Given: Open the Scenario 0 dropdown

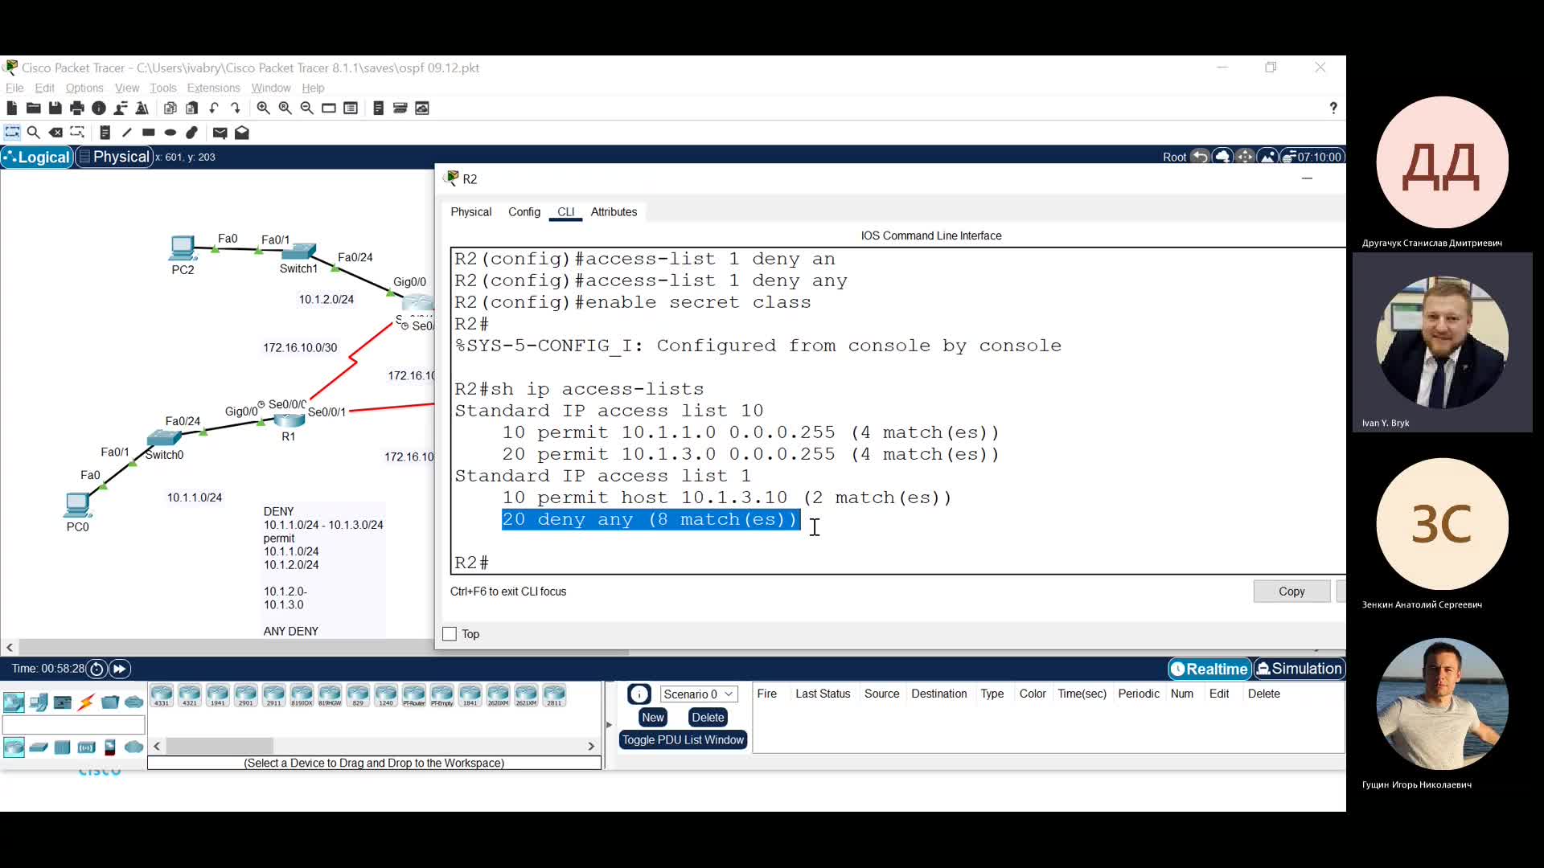Looking at the screenshot, I should coord(698,694).
